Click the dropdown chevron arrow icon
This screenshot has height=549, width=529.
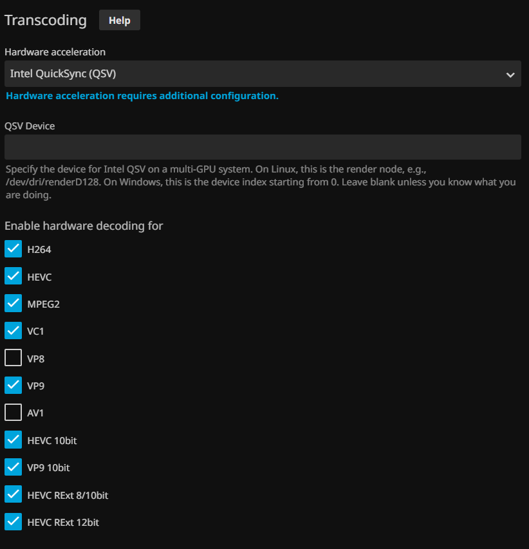tap(510, 75)
